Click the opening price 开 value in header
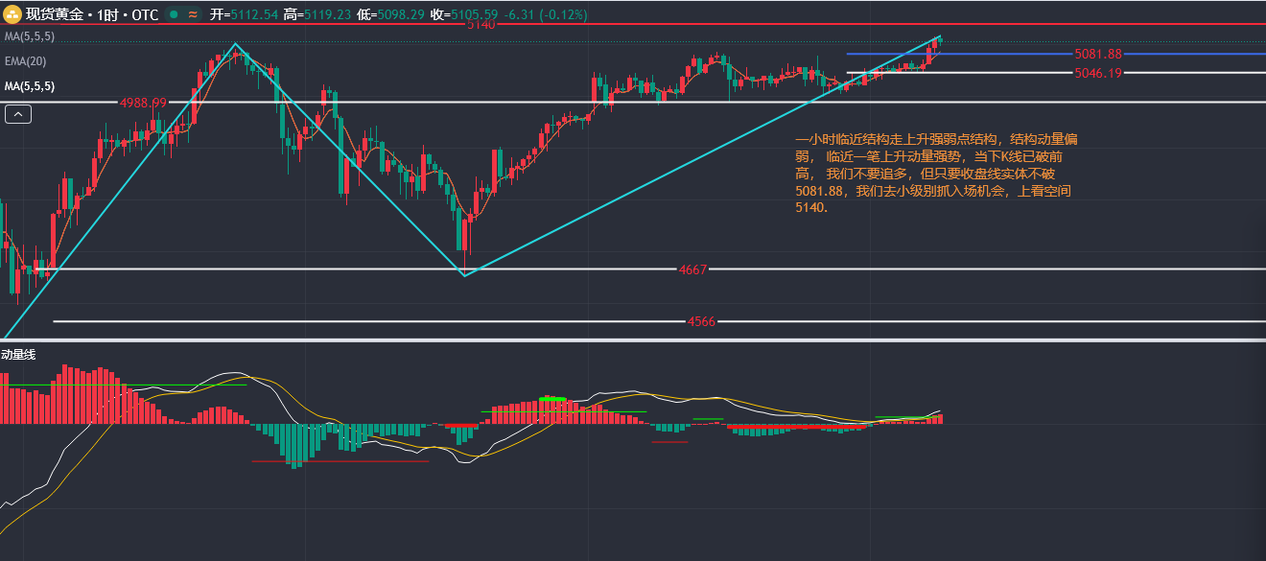Image resolution: width=1266 pixels, height=561 pixels. 254,15
